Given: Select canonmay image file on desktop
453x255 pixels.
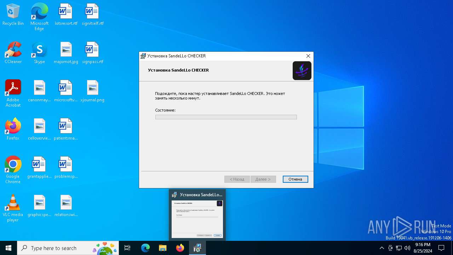Looking at the screenshot, I should tap(39, 91).
